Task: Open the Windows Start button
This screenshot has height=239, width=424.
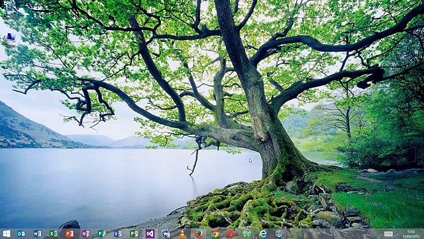Action: (x=6, y=234)
